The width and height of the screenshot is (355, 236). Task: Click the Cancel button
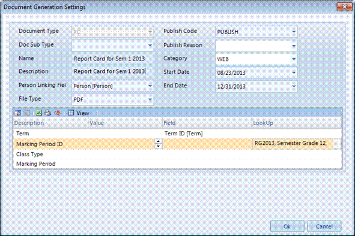(x=324, y=226)
